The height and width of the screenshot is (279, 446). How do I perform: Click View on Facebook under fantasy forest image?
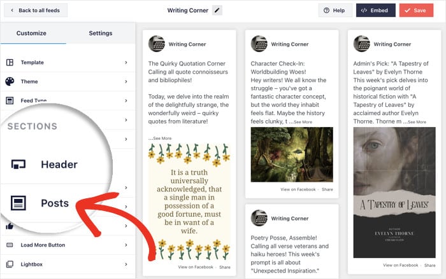(298, 189)
